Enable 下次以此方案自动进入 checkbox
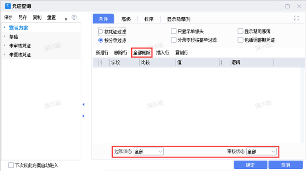This screenshot has height=171, width=306. pos(11,165)
